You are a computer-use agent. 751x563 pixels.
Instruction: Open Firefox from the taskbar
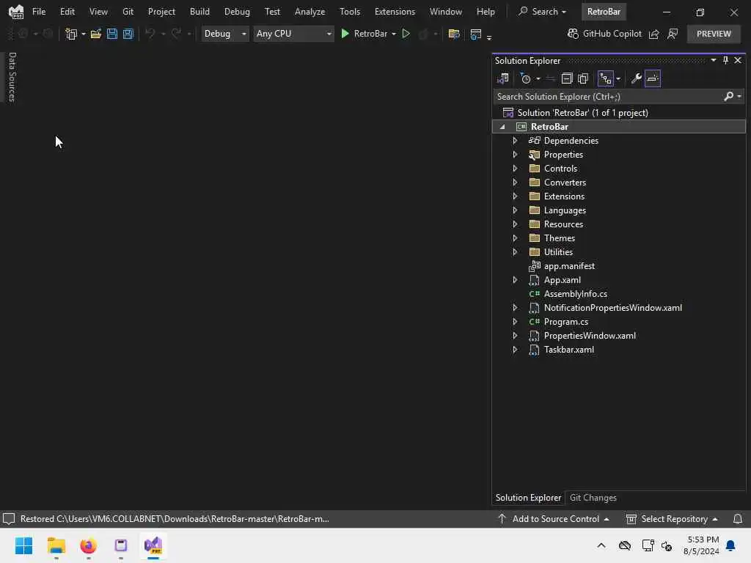coord(89,545)
